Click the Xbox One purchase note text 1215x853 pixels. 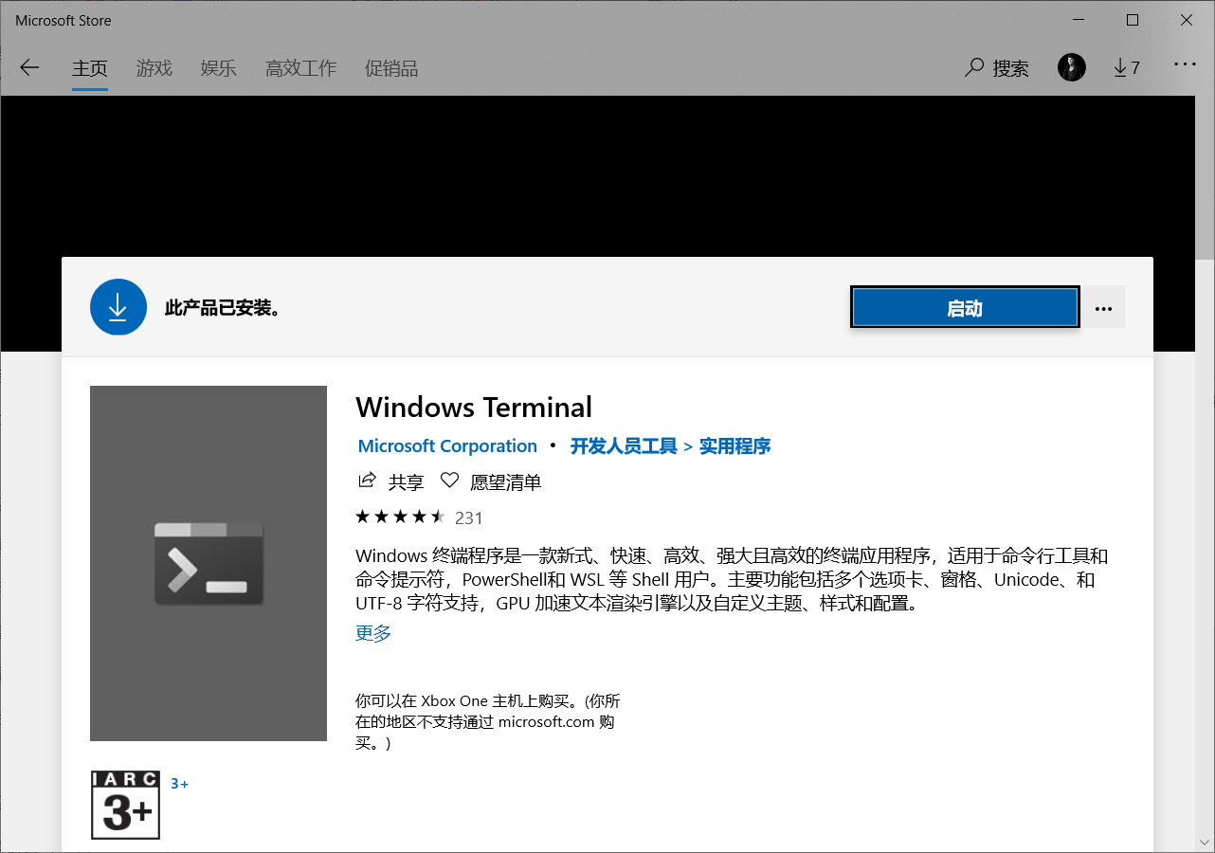[x=488, y=722]
